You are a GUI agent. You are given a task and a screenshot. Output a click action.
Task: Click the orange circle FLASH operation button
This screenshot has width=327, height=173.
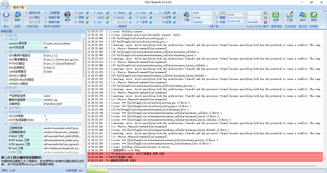click(265, 17)
